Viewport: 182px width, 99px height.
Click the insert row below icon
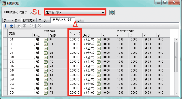[x=11, y=26]
